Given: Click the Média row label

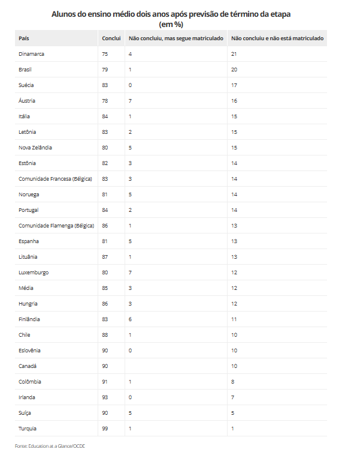Looking at the screenshot, I should tap(26, 288).
